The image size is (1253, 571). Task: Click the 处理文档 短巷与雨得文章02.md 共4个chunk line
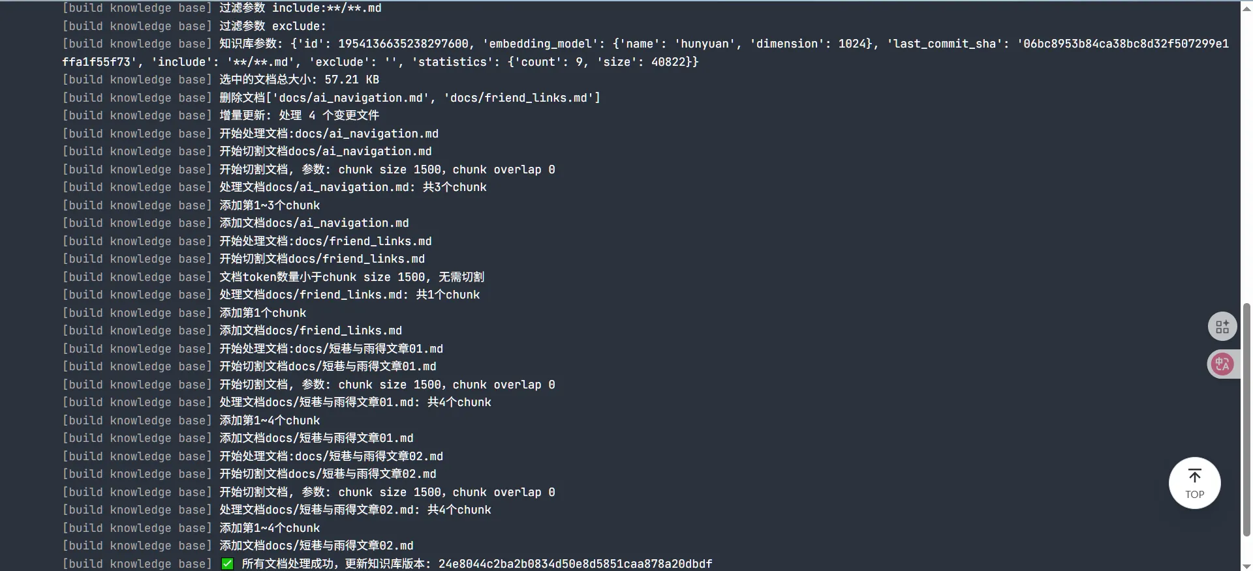pyautogui.click(x=277, y=510)
